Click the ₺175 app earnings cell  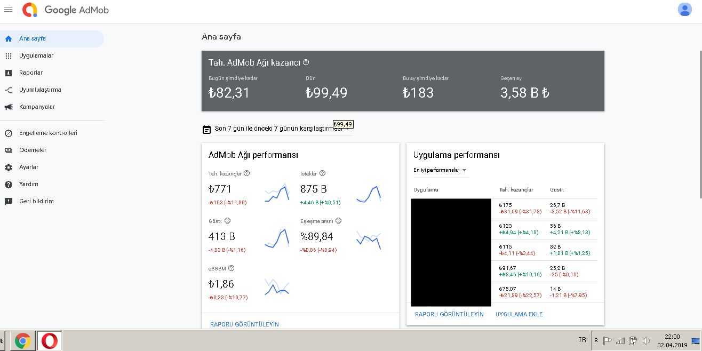506,205
